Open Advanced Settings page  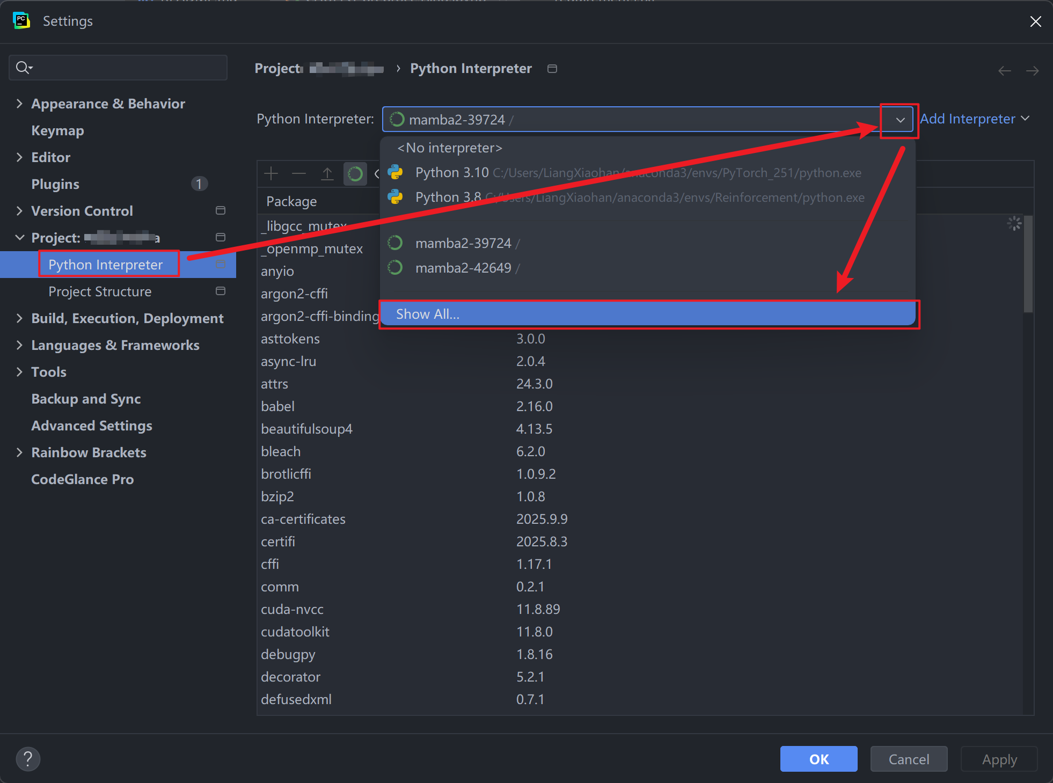click(92, 426)
